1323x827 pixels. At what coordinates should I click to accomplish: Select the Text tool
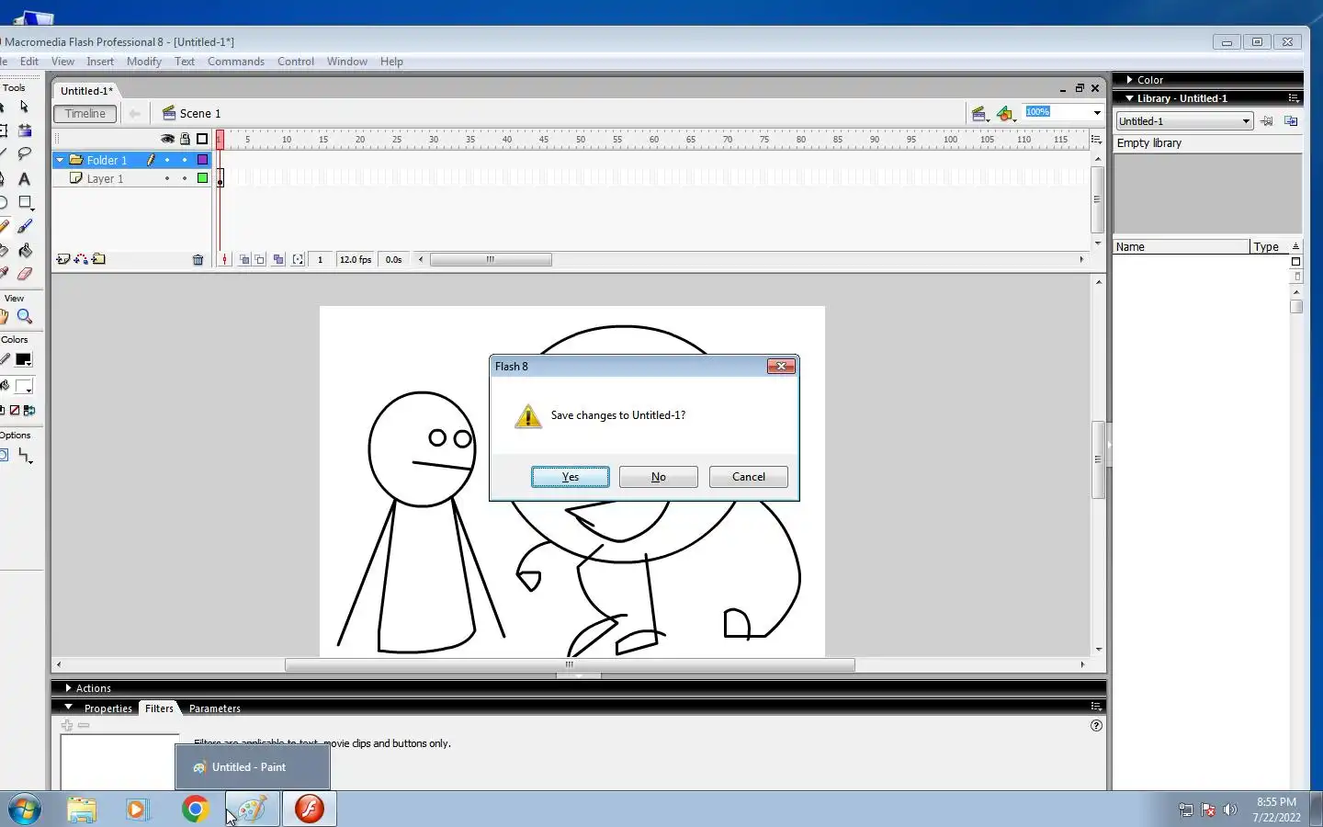pos(24,179)
